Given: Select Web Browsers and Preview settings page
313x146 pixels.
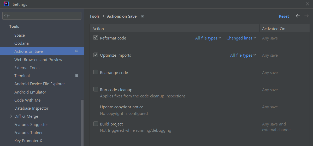Looking at the screenshot, I should tap(38, 59).
